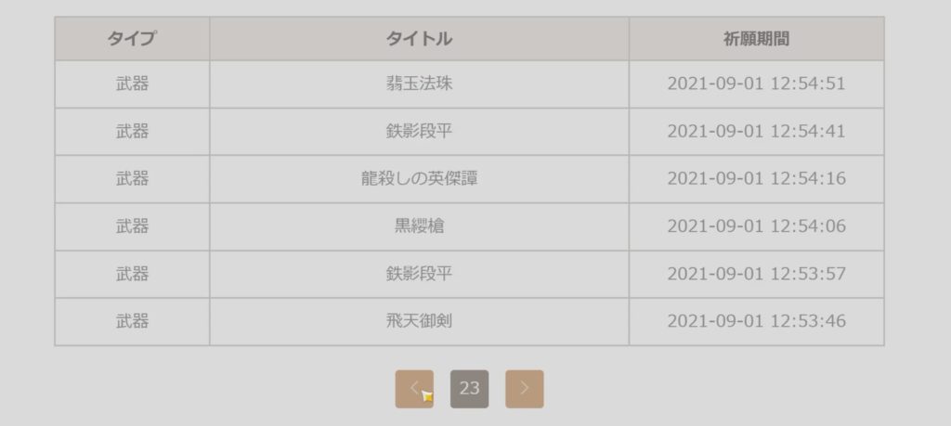Click timestamp 2021-09-01 12:54:06
Image resolution: width=951 pixels, height=426 pixels.
click(x=756, y=226)
